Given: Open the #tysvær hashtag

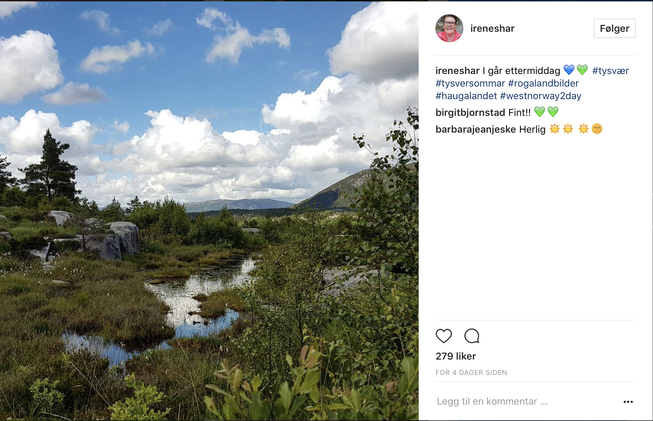Looking at the screenshot, I should (610, 71).
